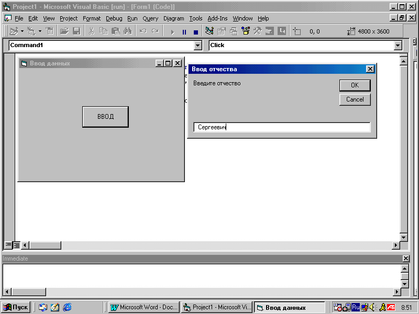Image resolution: width=419 pixels, height=314 pixels.
Task: Click the Paste clipboard icon
Action: 115,31
